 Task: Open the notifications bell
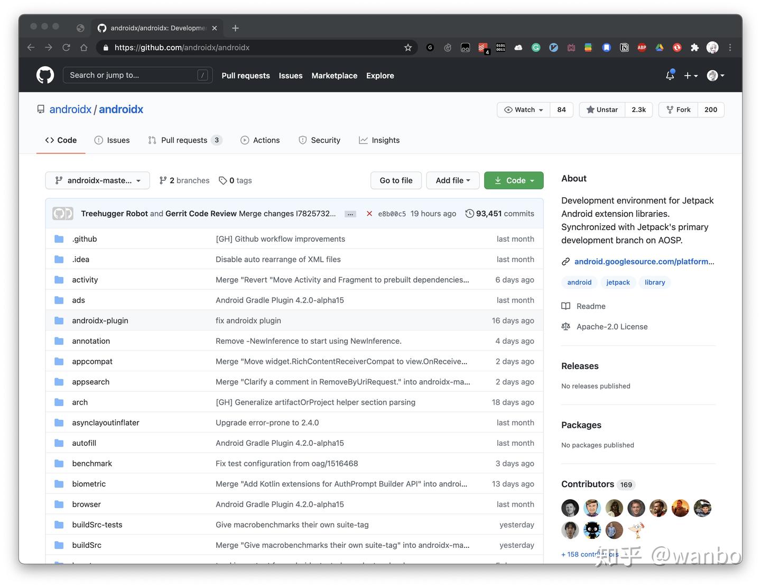[670, 76]
